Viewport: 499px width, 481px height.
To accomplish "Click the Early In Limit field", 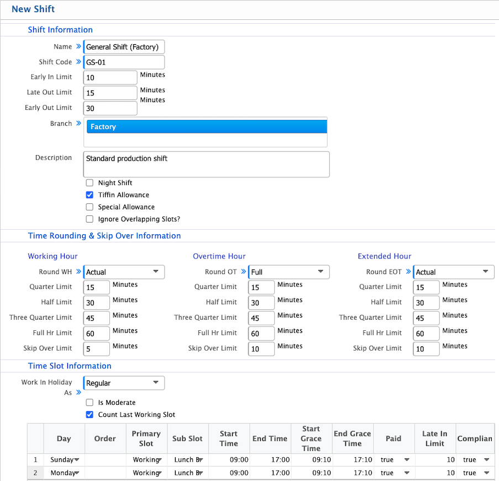I will [110, 78].
